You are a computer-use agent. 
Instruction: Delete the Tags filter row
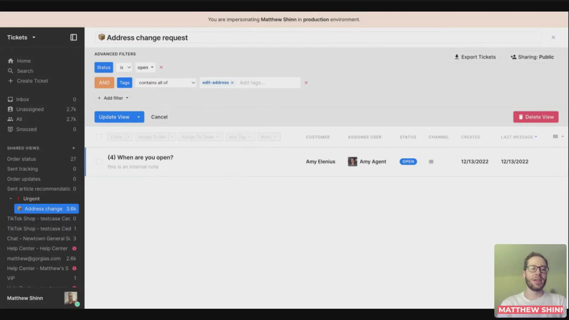tap(306, 83)
